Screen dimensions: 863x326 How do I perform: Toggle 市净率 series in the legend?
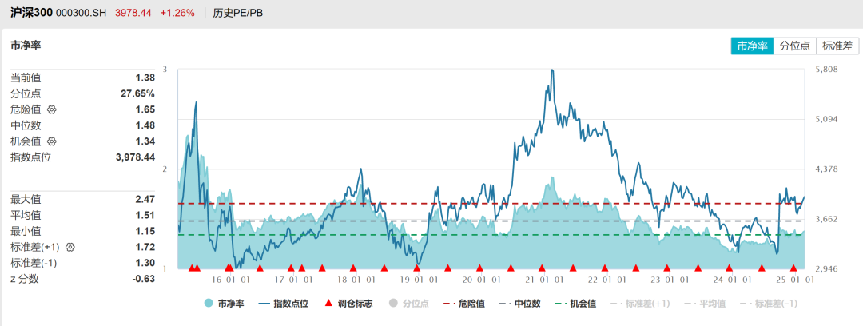click(224, 304)
